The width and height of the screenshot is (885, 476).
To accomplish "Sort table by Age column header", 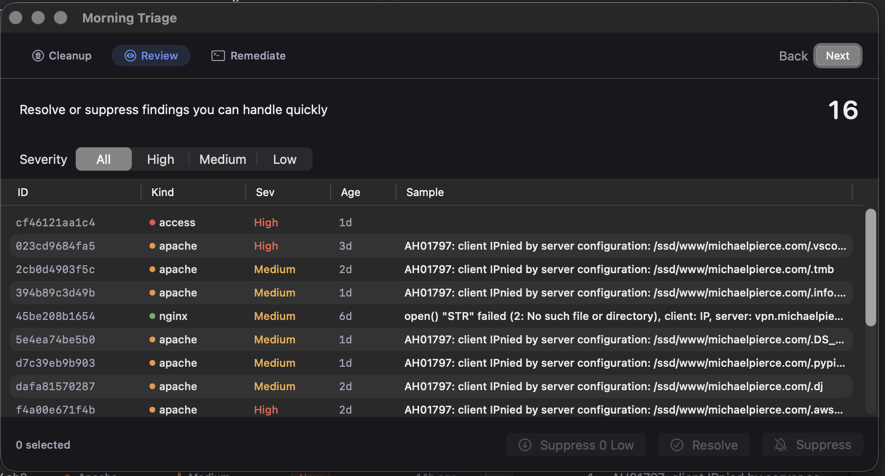I will point(350,192).
